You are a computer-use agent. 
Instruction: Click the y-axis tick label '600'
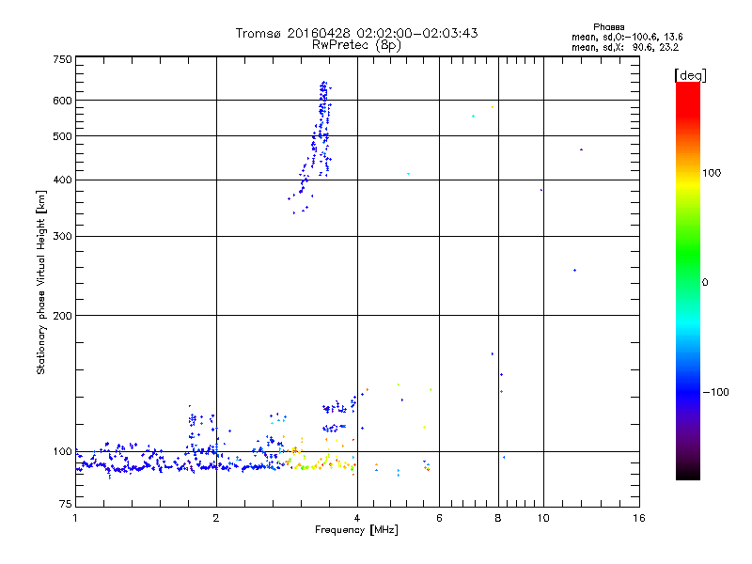[x=62, y=101]
